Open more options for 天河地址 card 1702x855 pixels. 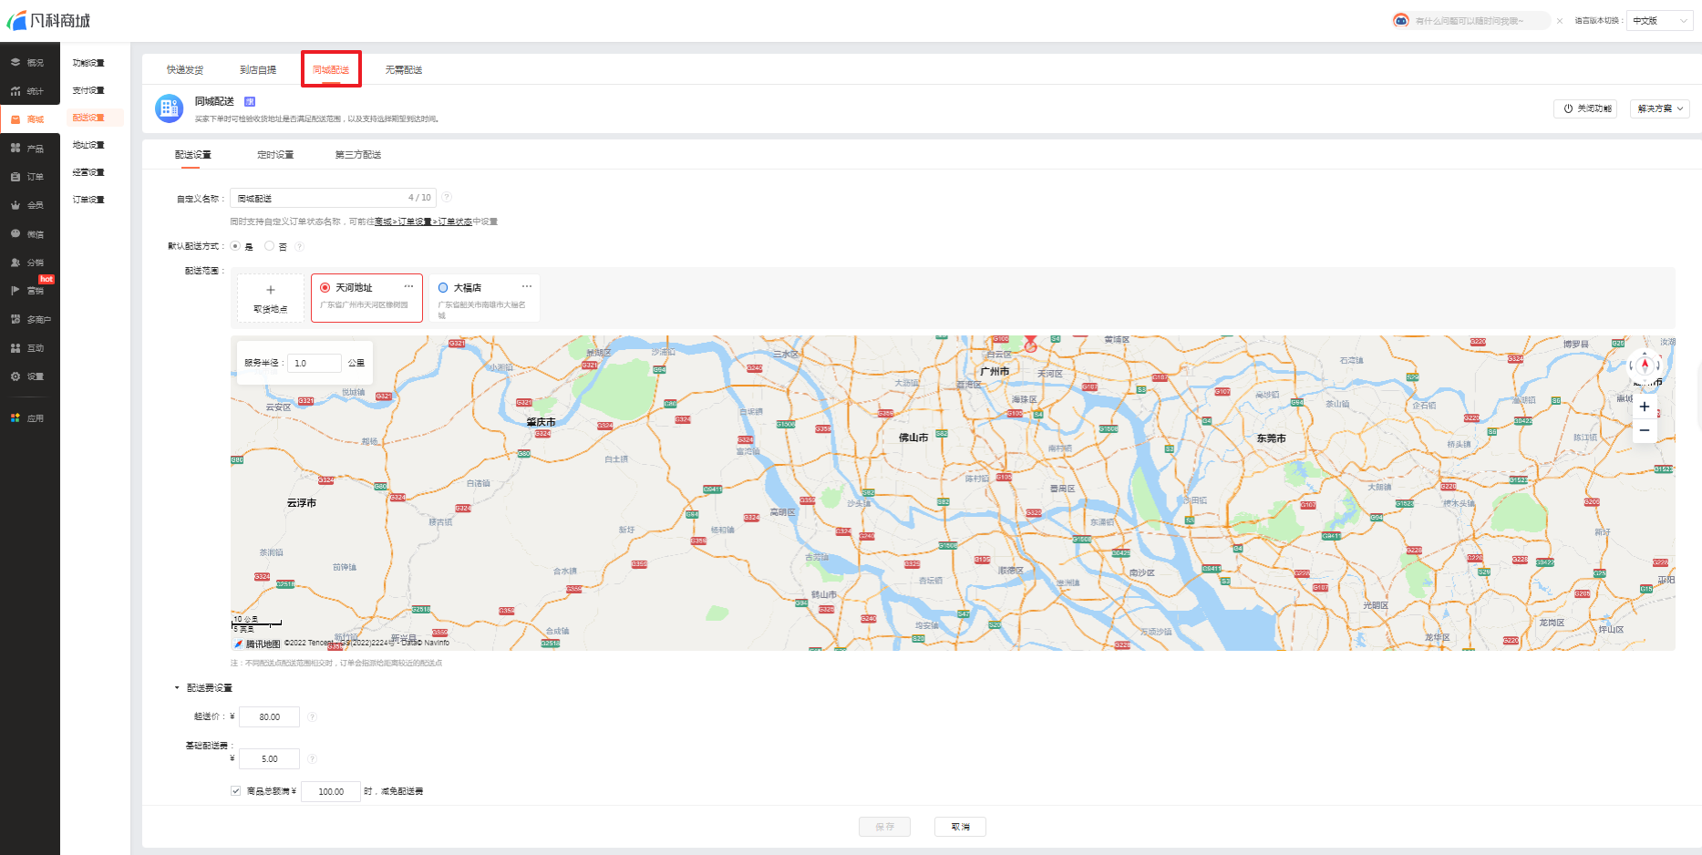pyautogui.click(x=409, y=286)
